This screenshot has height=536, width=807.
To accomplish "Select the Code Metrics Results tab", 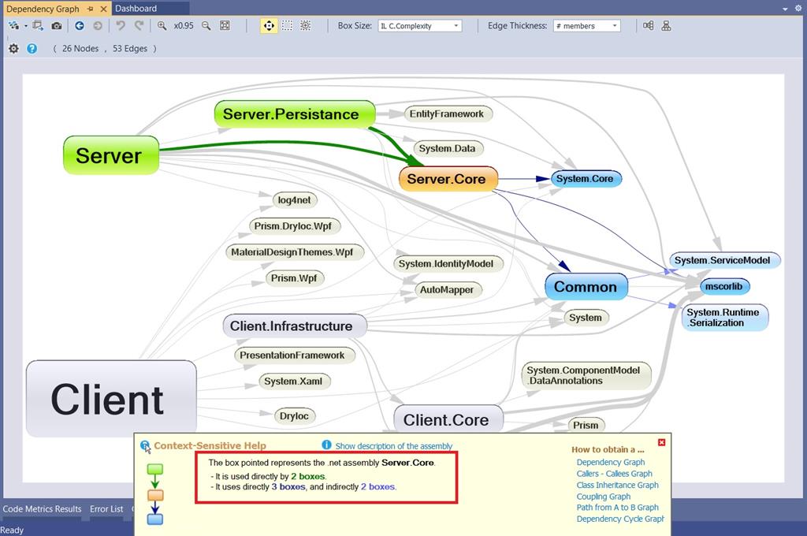I will point(42,509).
